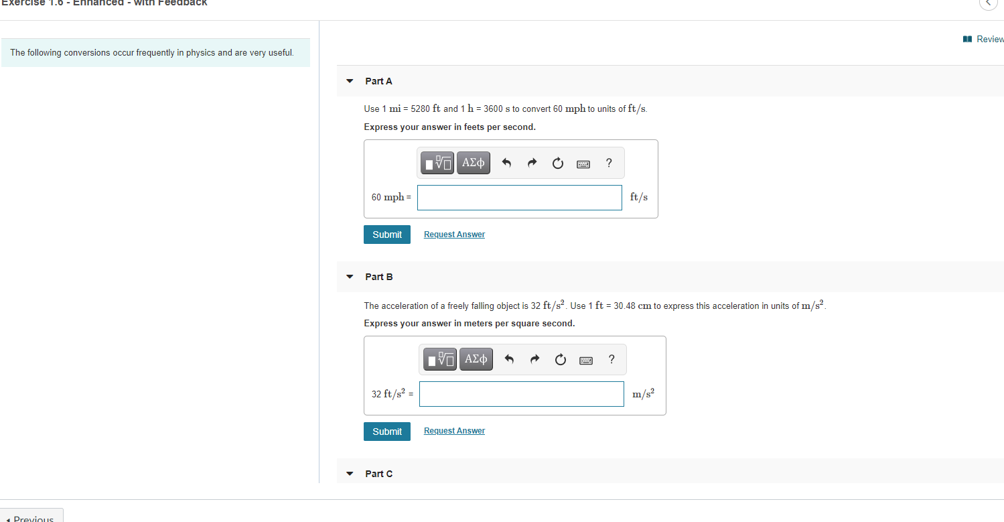
Task: Collapse the Part B section
Action: click(x=349, y=276)
